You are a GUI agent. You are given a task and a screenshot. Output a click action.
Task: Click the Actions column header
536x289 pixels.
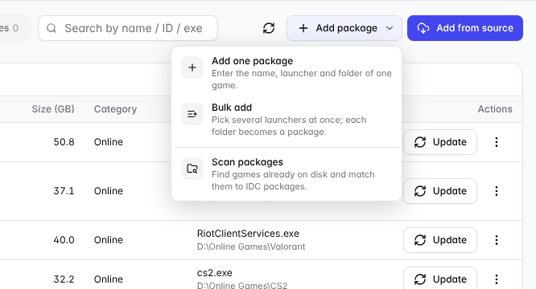[x=495, y=109]
